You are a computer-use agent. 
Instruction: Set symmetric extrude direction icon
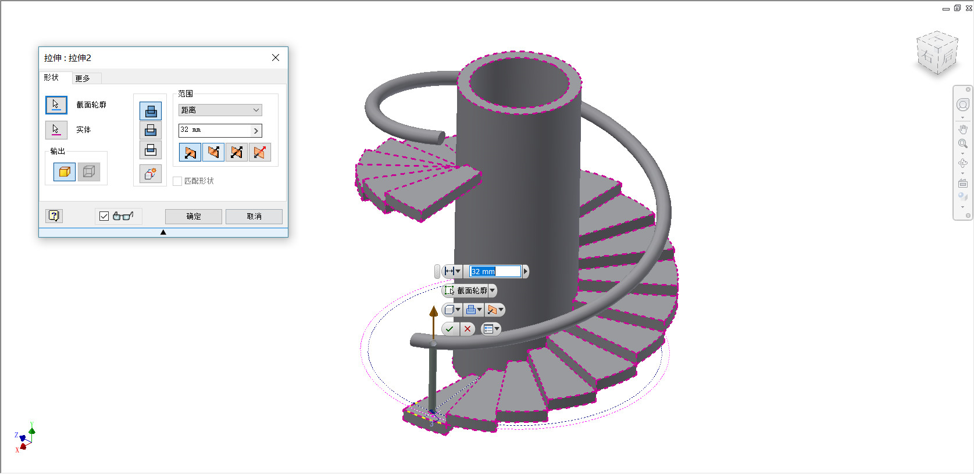tap(237, 152)
